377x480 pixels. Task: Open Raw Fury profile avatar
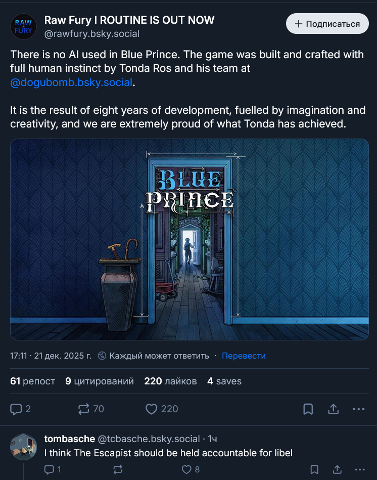(24, 27)
